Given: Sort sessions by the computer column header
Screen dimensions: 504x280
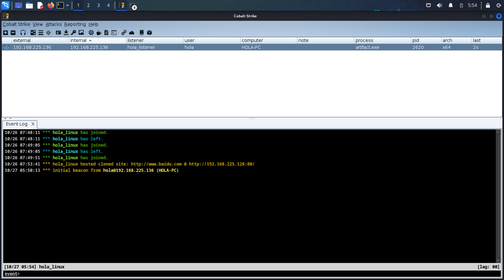Looking at the screenshot, I should click(269, 40).
